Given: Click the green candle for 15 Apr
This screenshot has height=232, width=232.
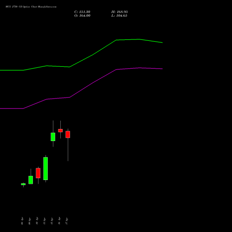Looking at the screenshot, I should pos(53,137).
